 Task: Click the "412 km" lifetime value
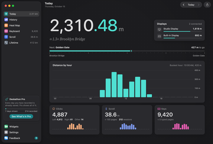coord(34,43)
